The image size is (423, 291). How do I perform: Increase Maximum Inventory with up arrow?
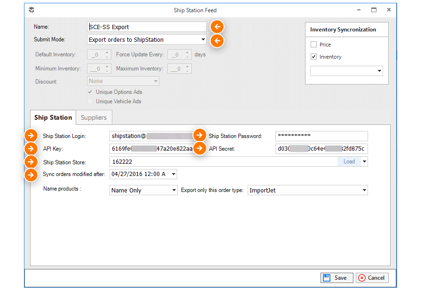pyautogui.click(x=187, y=66)
